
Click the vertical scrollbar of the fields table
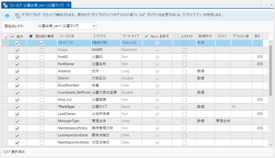270,77
